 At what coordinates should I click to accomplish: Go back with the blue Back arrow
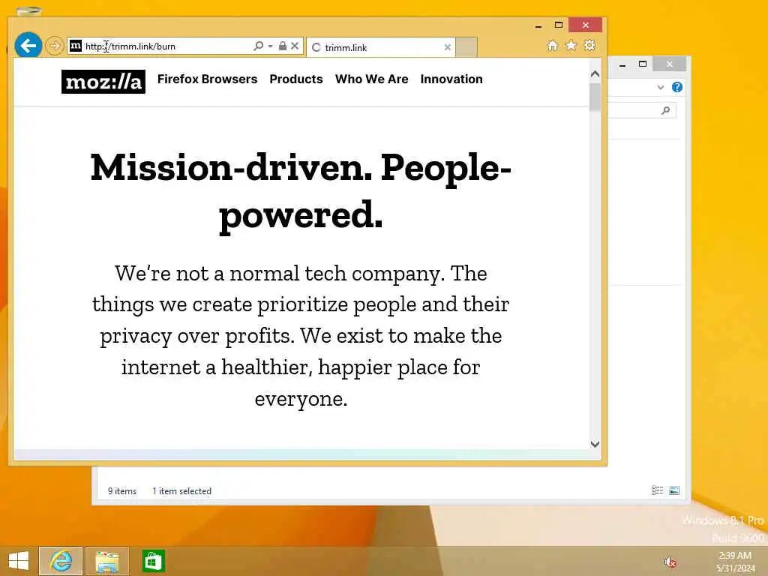point(28,46)
